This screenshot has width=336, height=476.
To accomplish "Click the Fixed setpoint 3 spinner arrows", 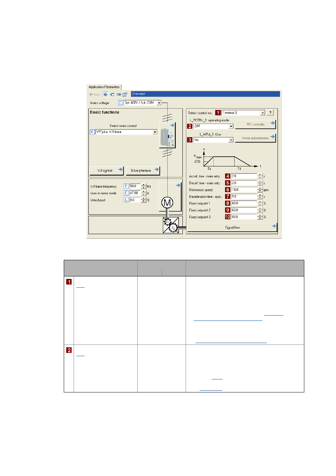I will [260, 217].
